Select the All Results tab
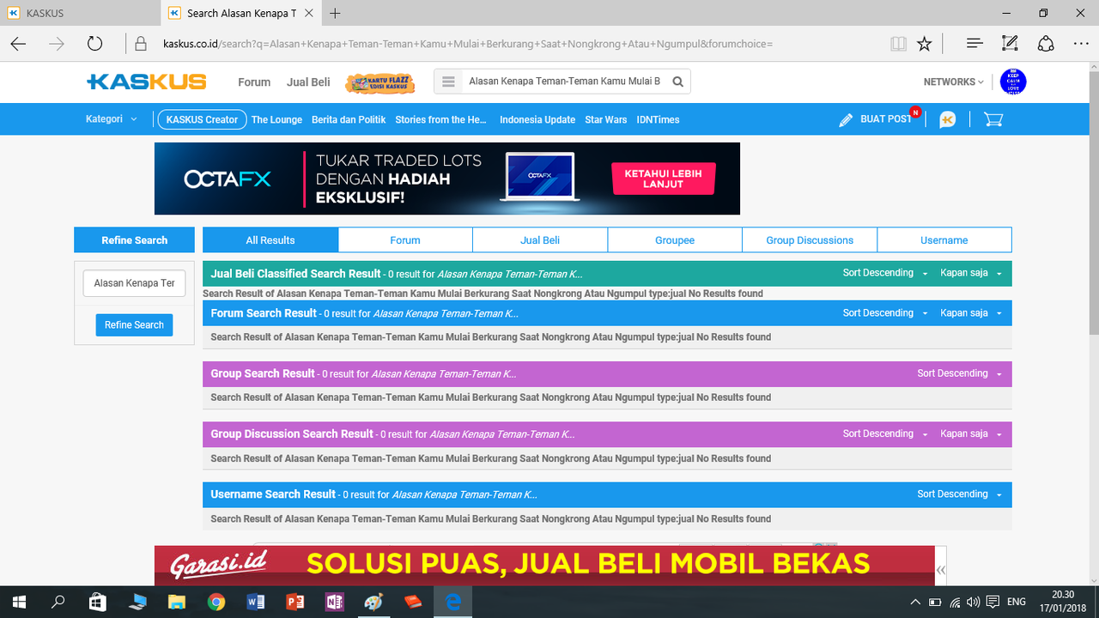Image resolution: width=1099 pixels, height=618 pixels. [x=270, y=240]
